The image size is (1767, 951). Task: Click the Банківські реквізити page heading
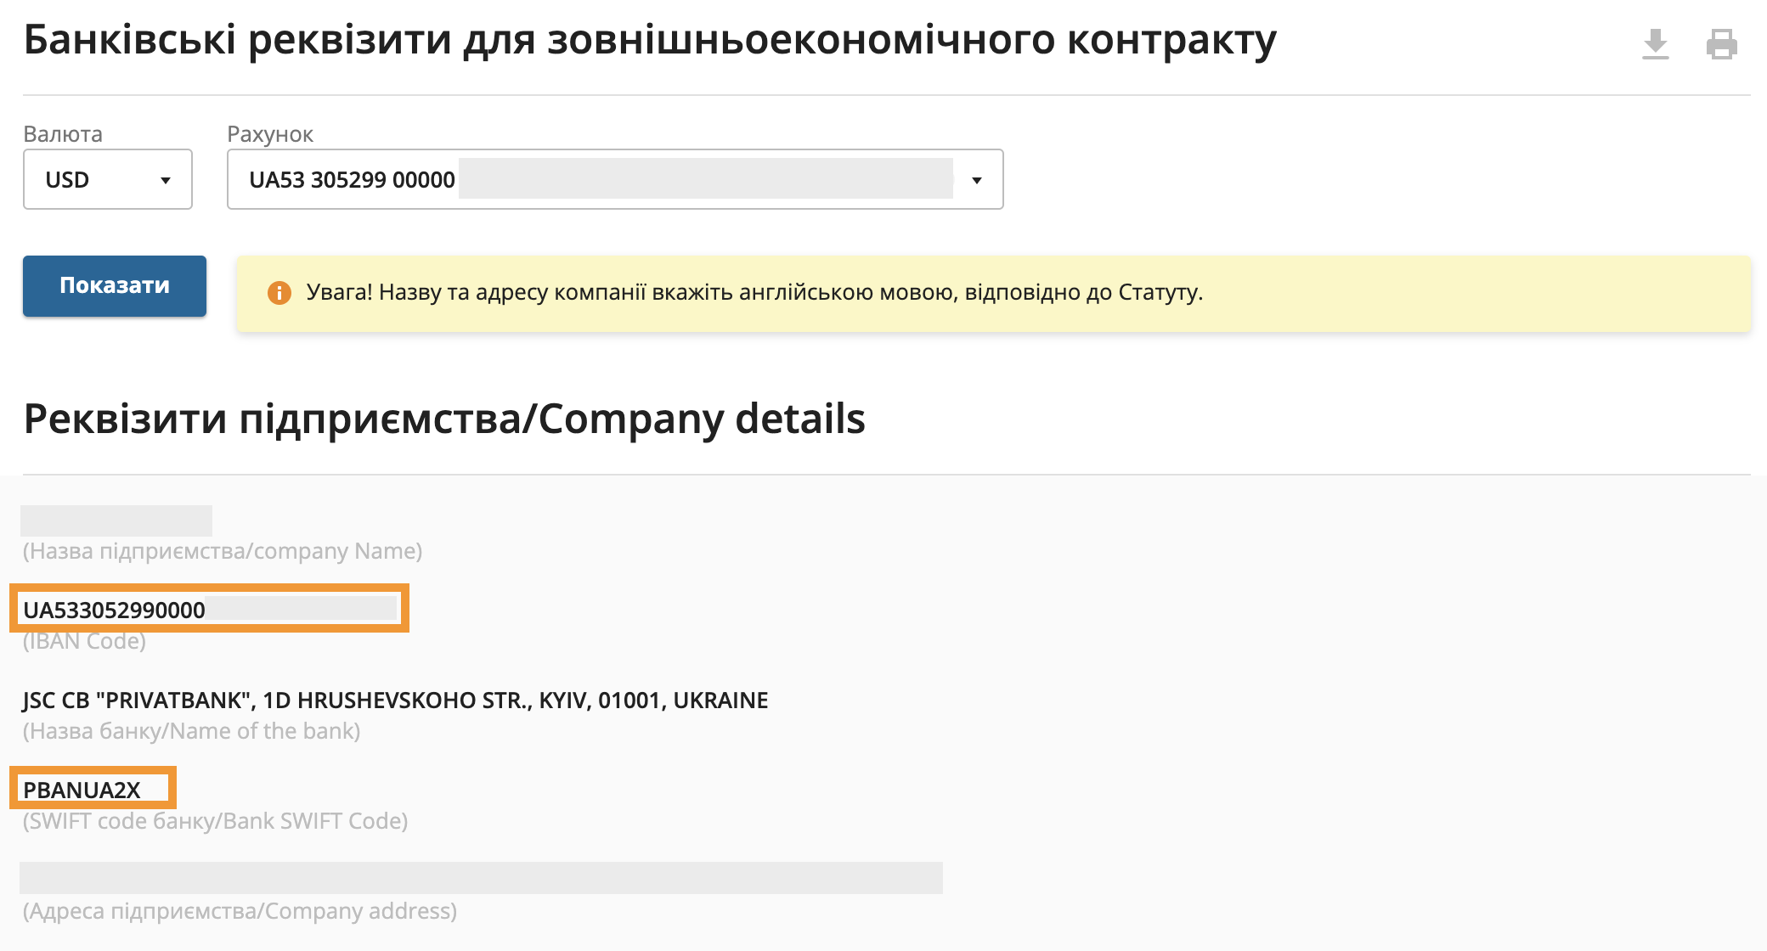(649, 40)
